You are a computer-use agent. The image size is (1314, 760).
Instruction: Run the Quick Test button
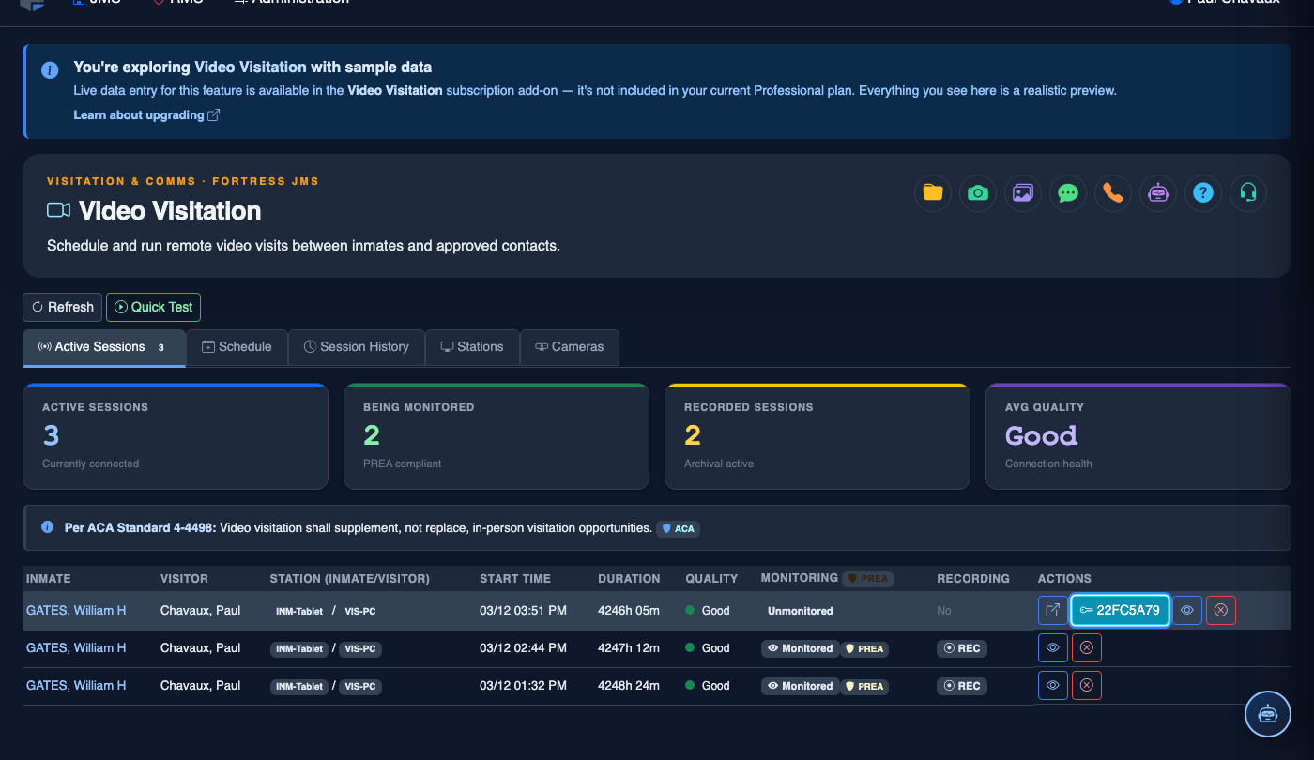tap(153, 307)
